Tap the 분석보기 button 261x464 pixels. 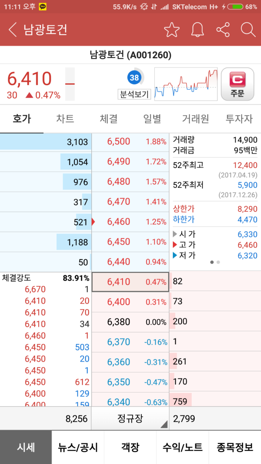(134, 94)
